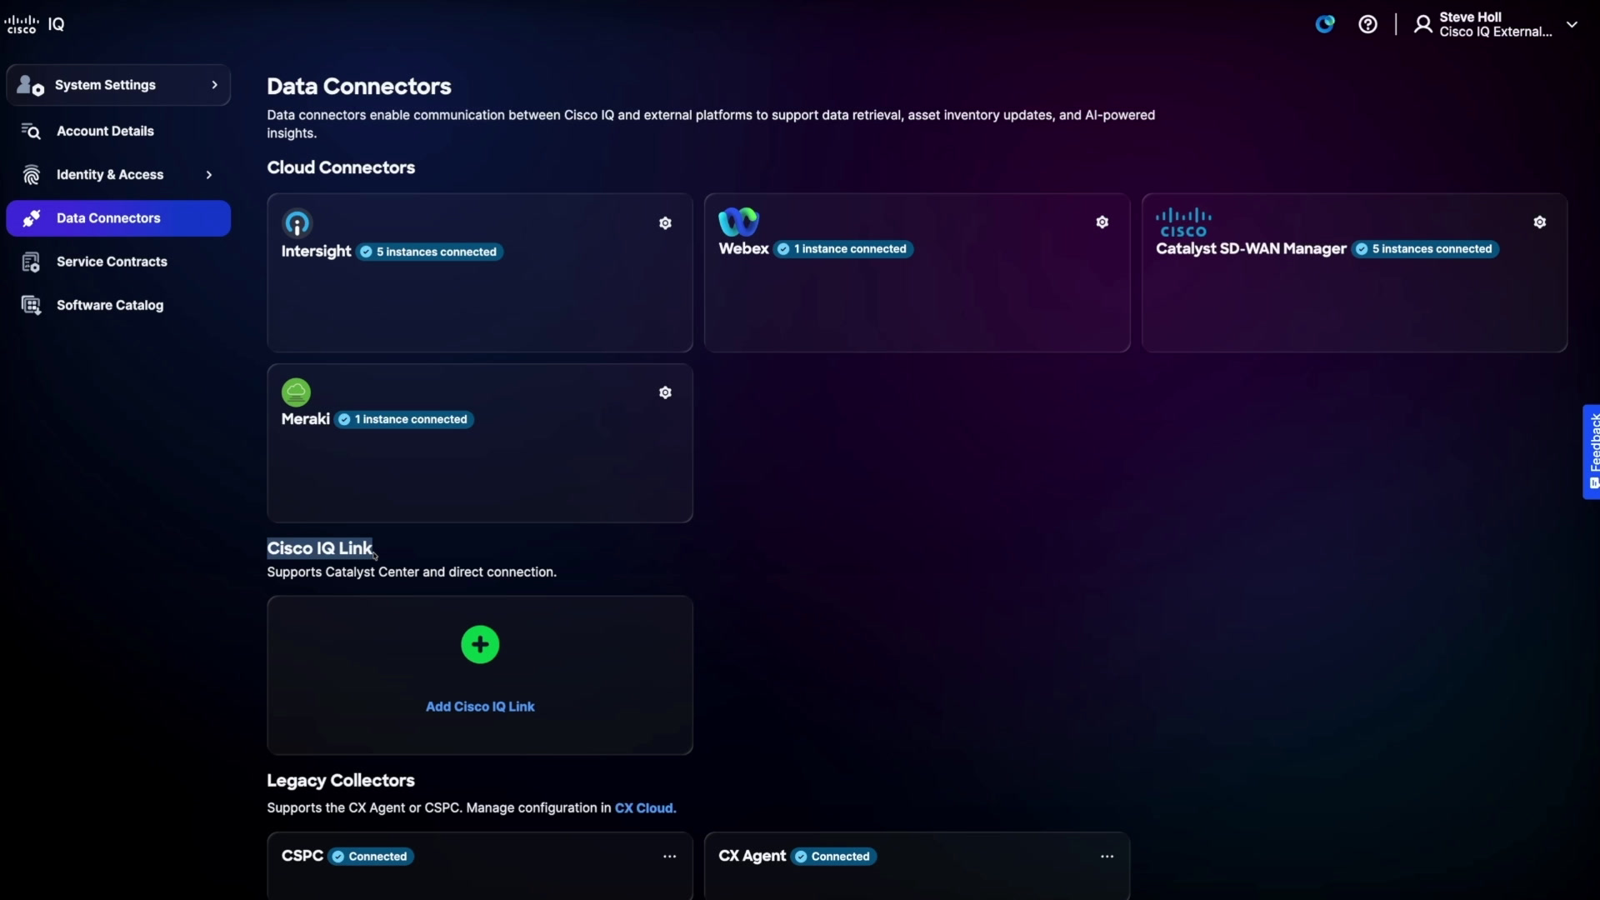Image resolution: width=1600 pixels, height=900 pixels.
Task: Open Catalyst SD-WAN Manager settings gear
Action: coord(1540,222)
